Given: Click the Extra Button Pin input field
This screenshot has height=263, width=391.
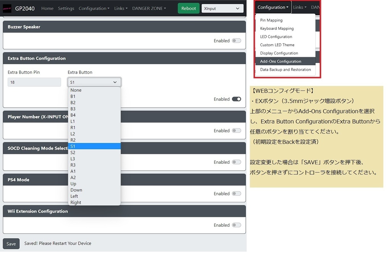Looking at the screenshot, I should (x=34, y=82).
